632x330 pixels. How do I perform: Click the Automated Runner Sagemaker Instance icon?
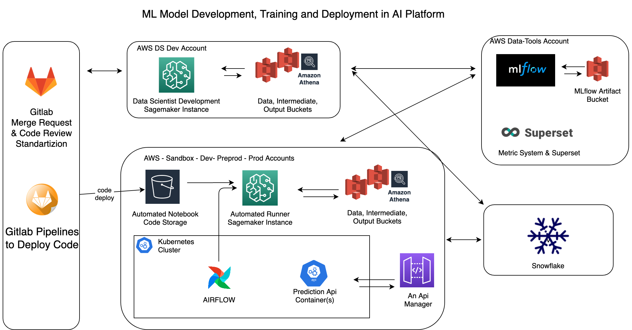(260, 188)
